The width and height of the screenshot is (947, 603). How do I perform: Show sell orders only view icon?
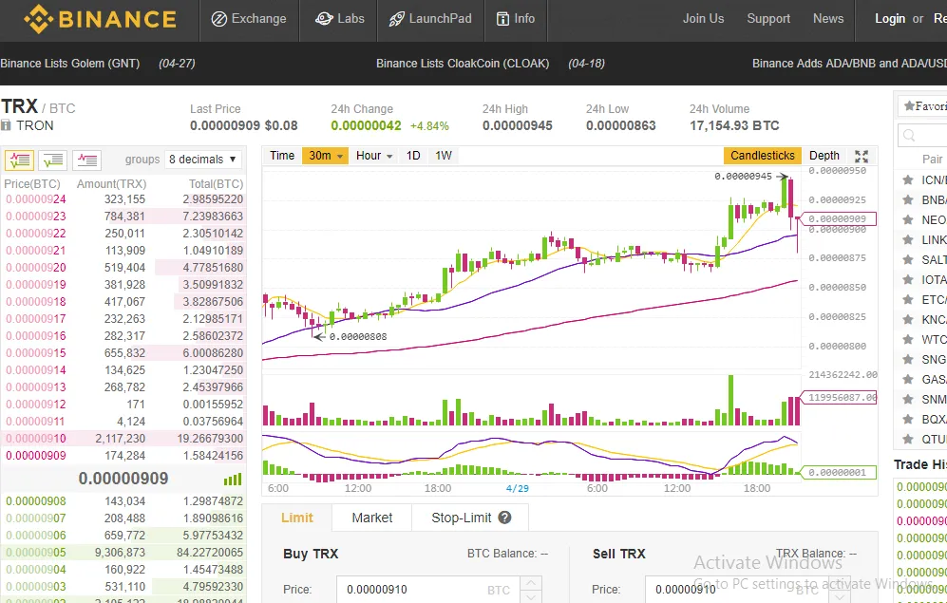pyautogui.click(x=87, y=160)
